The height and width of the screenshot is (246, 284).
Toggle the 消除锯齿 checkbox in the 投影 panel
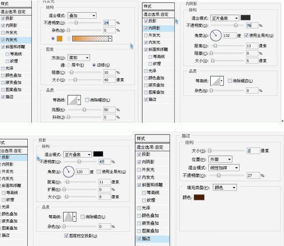point(82,217)
